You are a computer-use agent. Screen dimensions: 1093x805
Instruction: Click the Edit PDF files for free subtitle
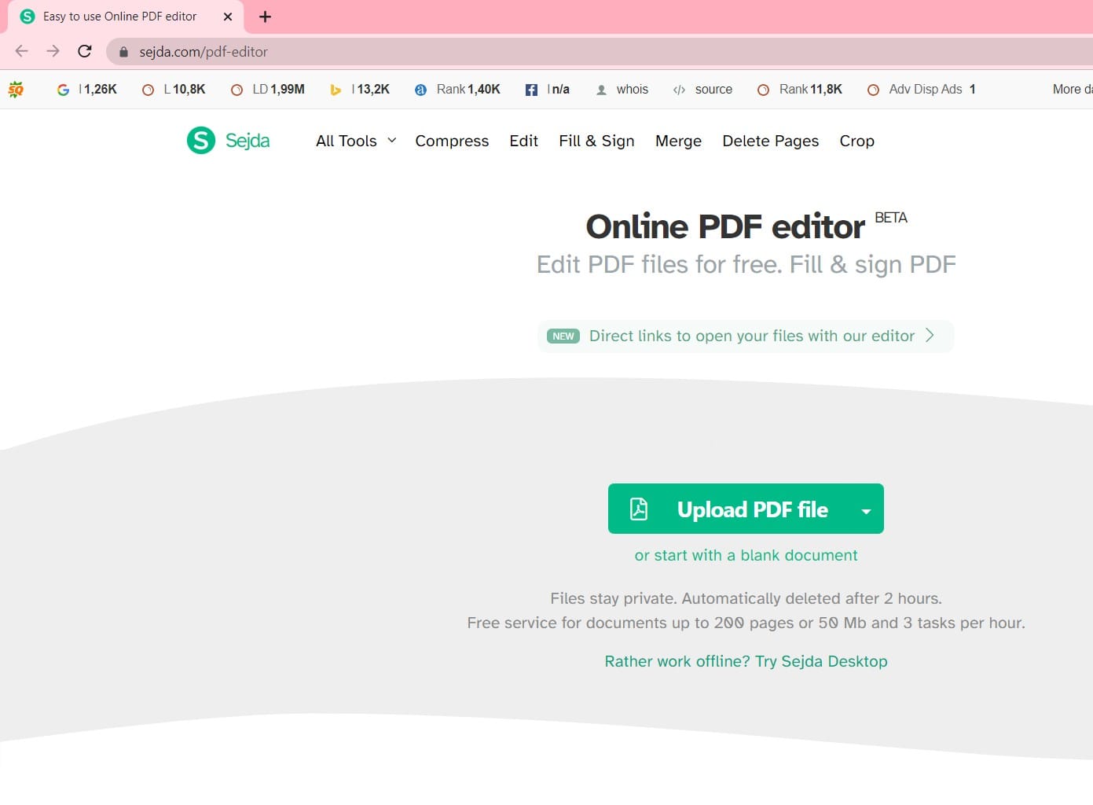746,265
